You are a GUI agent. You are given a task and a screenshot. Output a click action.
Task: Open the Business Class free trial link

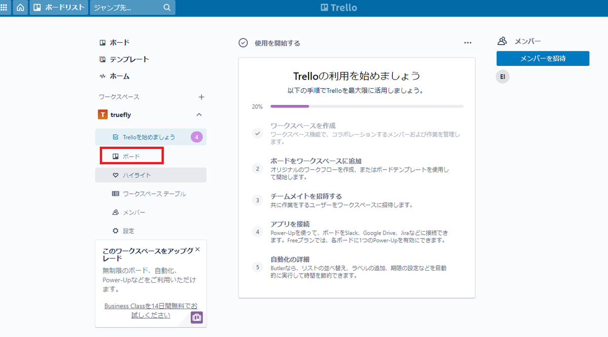[x=150, y=310]
